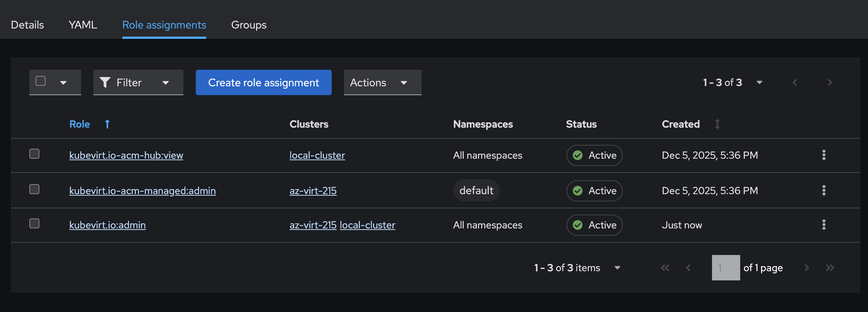Tick the kubevirt.io:admin row checkbox
The height and width of the screenshot is (312, 868).
[34, 223]
